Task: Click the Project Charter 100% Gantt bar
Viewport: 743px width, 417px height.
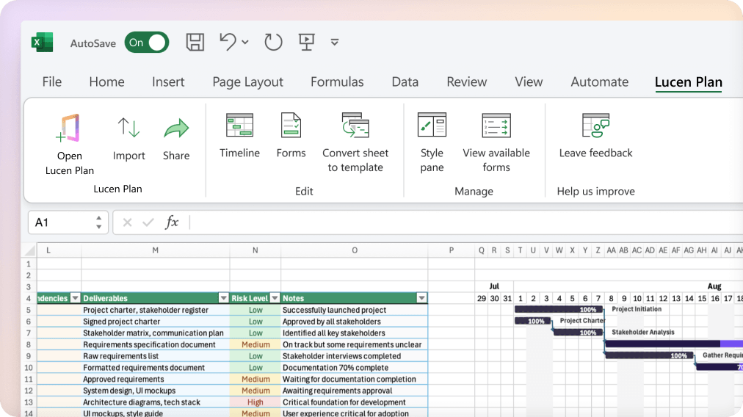Action: coord(533,321)
